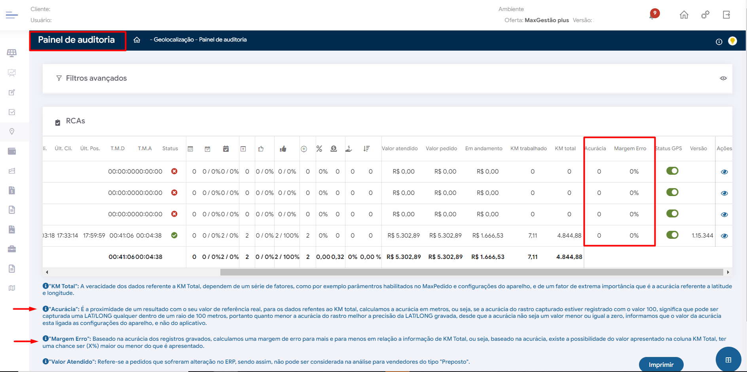Screen dimensions: 747x372
Task: Open the hamburger menu at top left
Action: [x=11, y=15]
